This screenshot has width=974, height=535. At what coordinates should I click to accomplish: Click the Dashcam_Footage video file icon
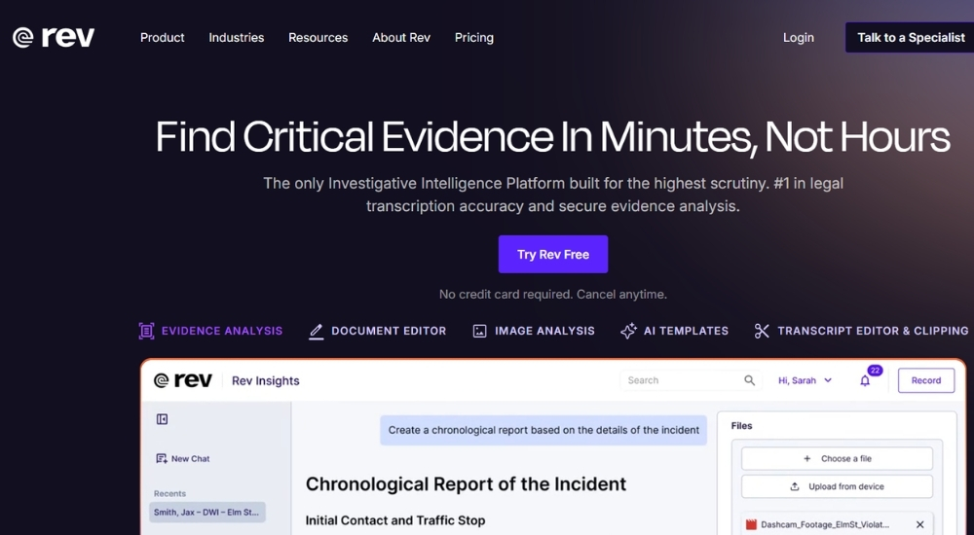click(751, 524)
